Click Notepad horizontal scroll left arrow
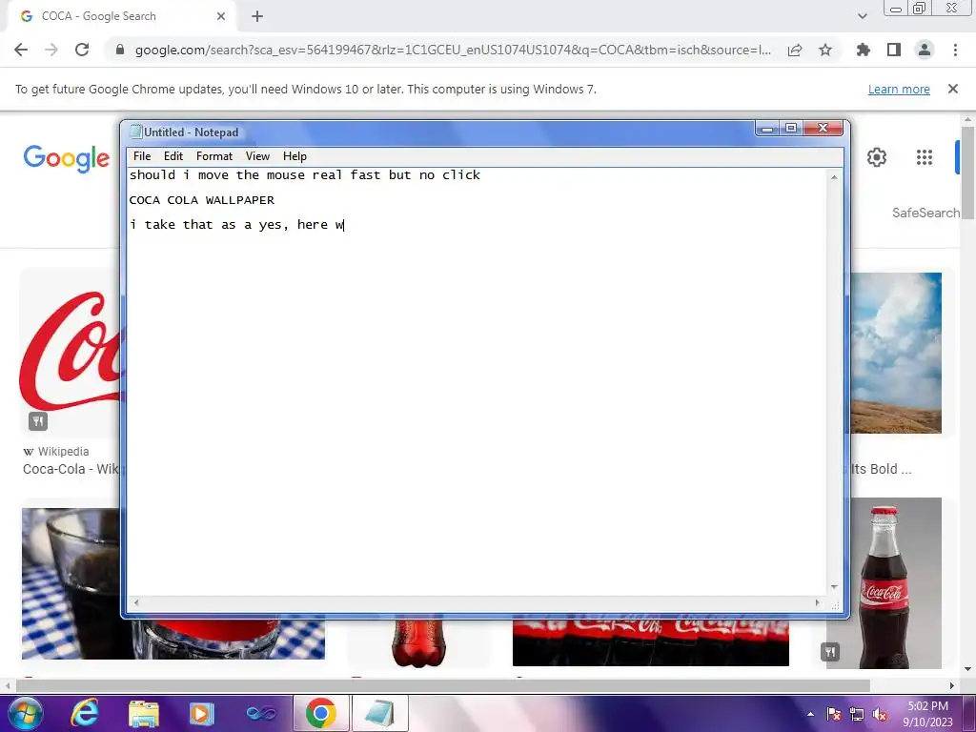This screenshot has width=976, height=732. click(x=136, y=602)
